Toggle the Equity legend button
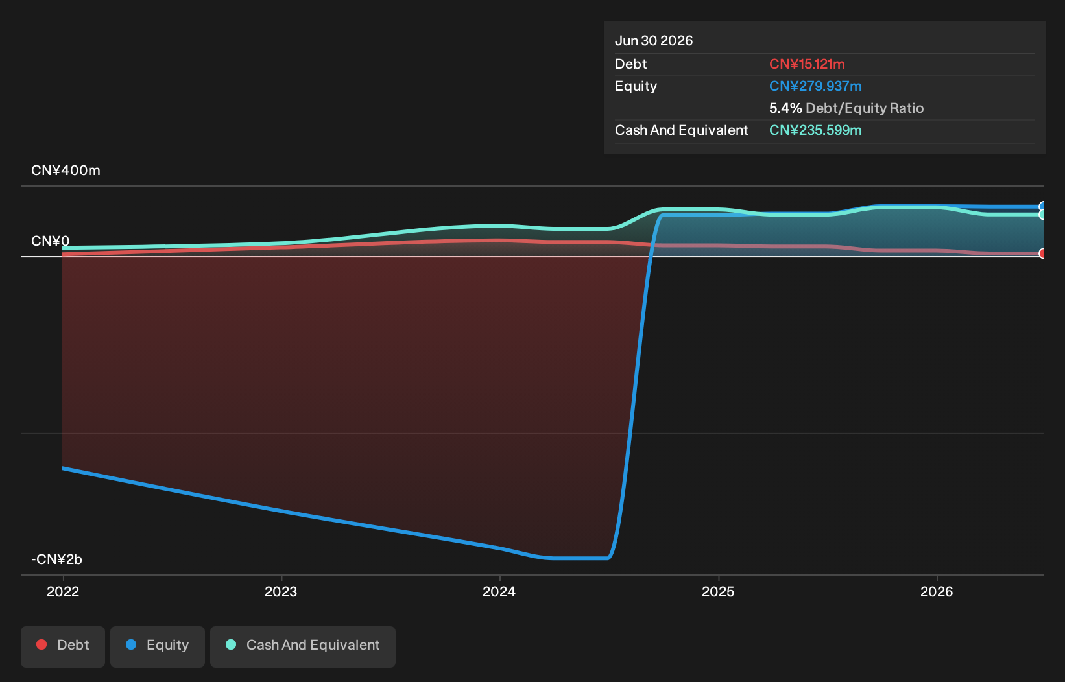The image size is (1065, 682). [x=158, y=646]
